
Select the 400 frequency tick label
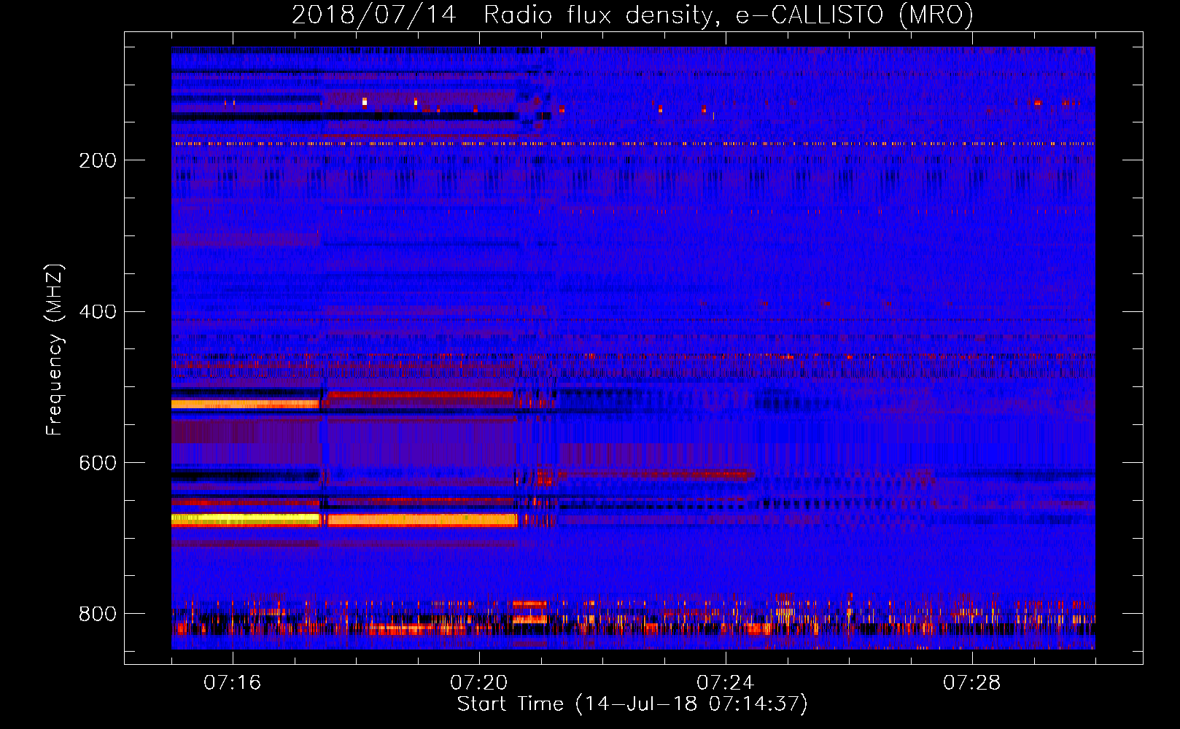pos(98,312)
